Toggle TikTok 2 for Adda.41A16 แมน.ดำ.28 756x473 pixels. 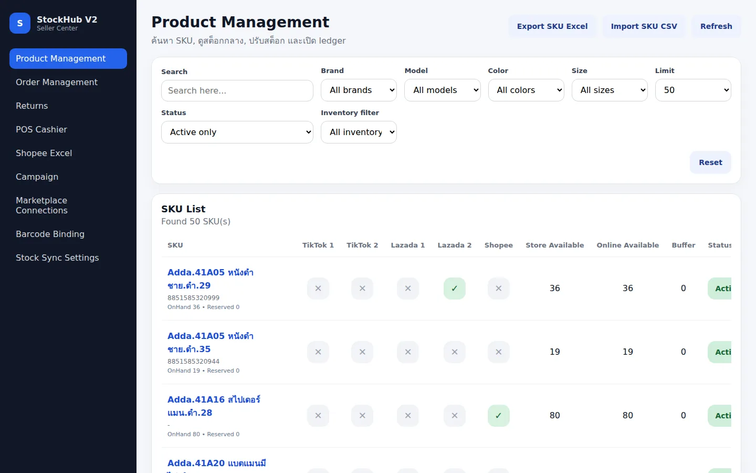(x=362, y=416)
